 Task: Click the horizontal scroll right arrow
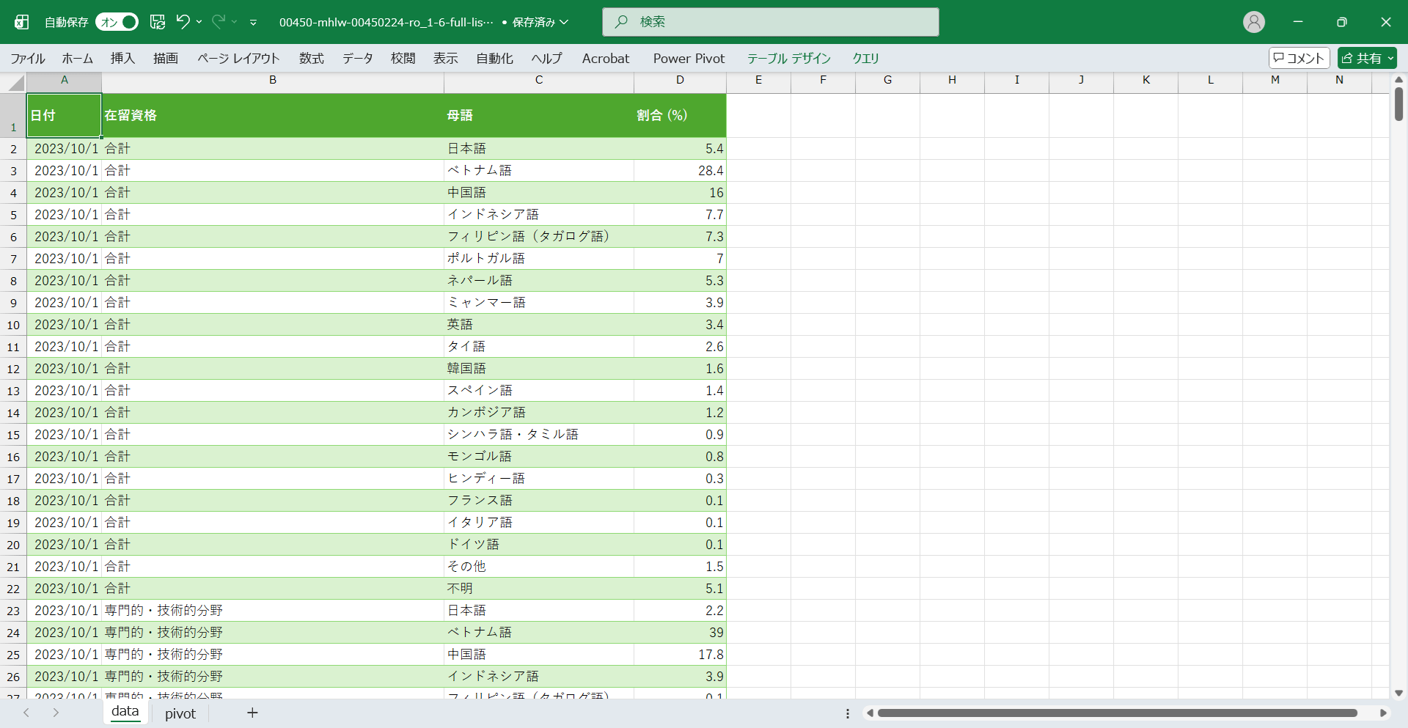tap(1383, 713)
